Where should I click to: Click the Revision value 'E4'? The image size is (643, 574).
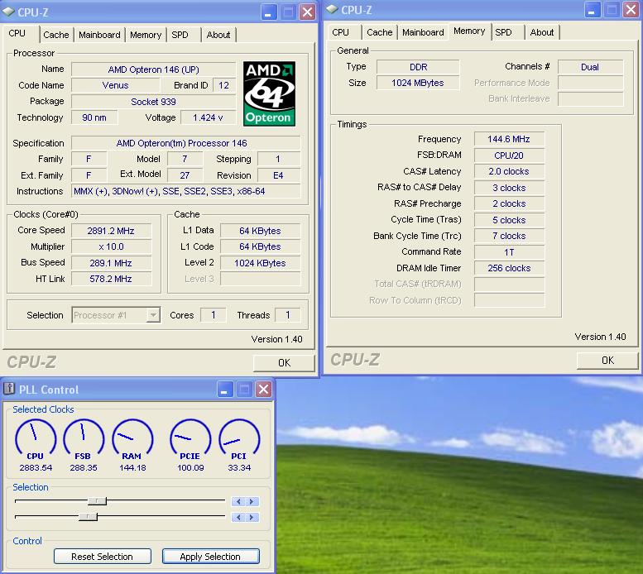click(279, 175)
